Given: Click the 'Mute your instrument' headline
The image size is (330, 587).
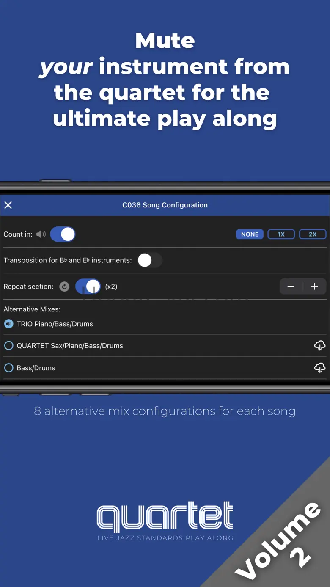Looking at the screenshot, I should pyautogui.click(x=165, y=80).
